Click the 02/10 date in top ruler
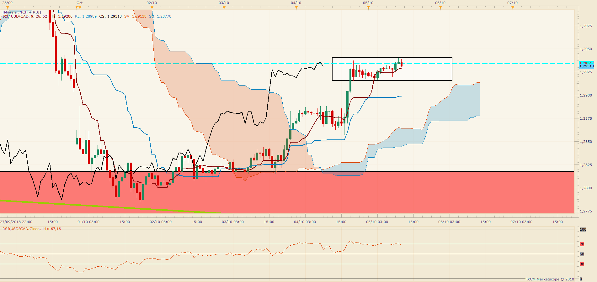The image size is (597, 282). (152, 3)
